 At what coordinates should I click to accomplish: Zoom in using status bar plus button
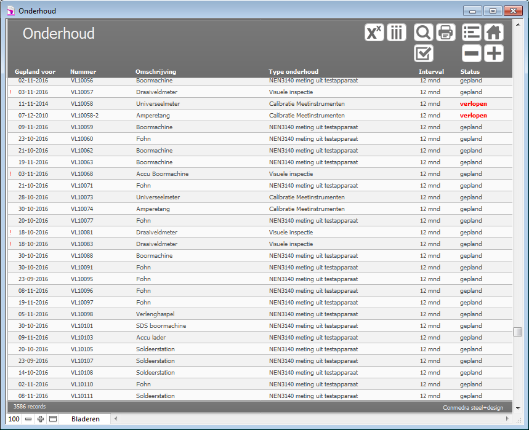41,419
